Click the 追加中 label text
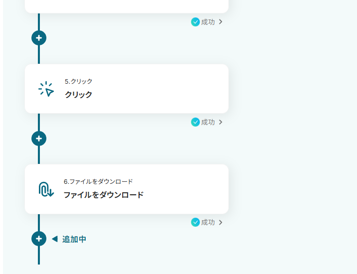The image size is (357, 274). [x=74, y=239]
